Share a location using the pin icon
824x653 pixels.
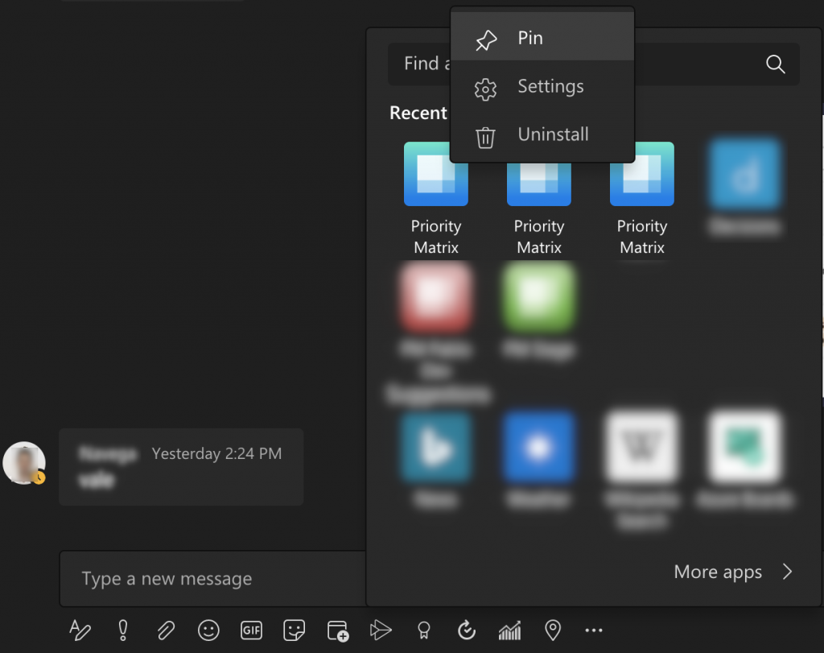pos(552,630)
